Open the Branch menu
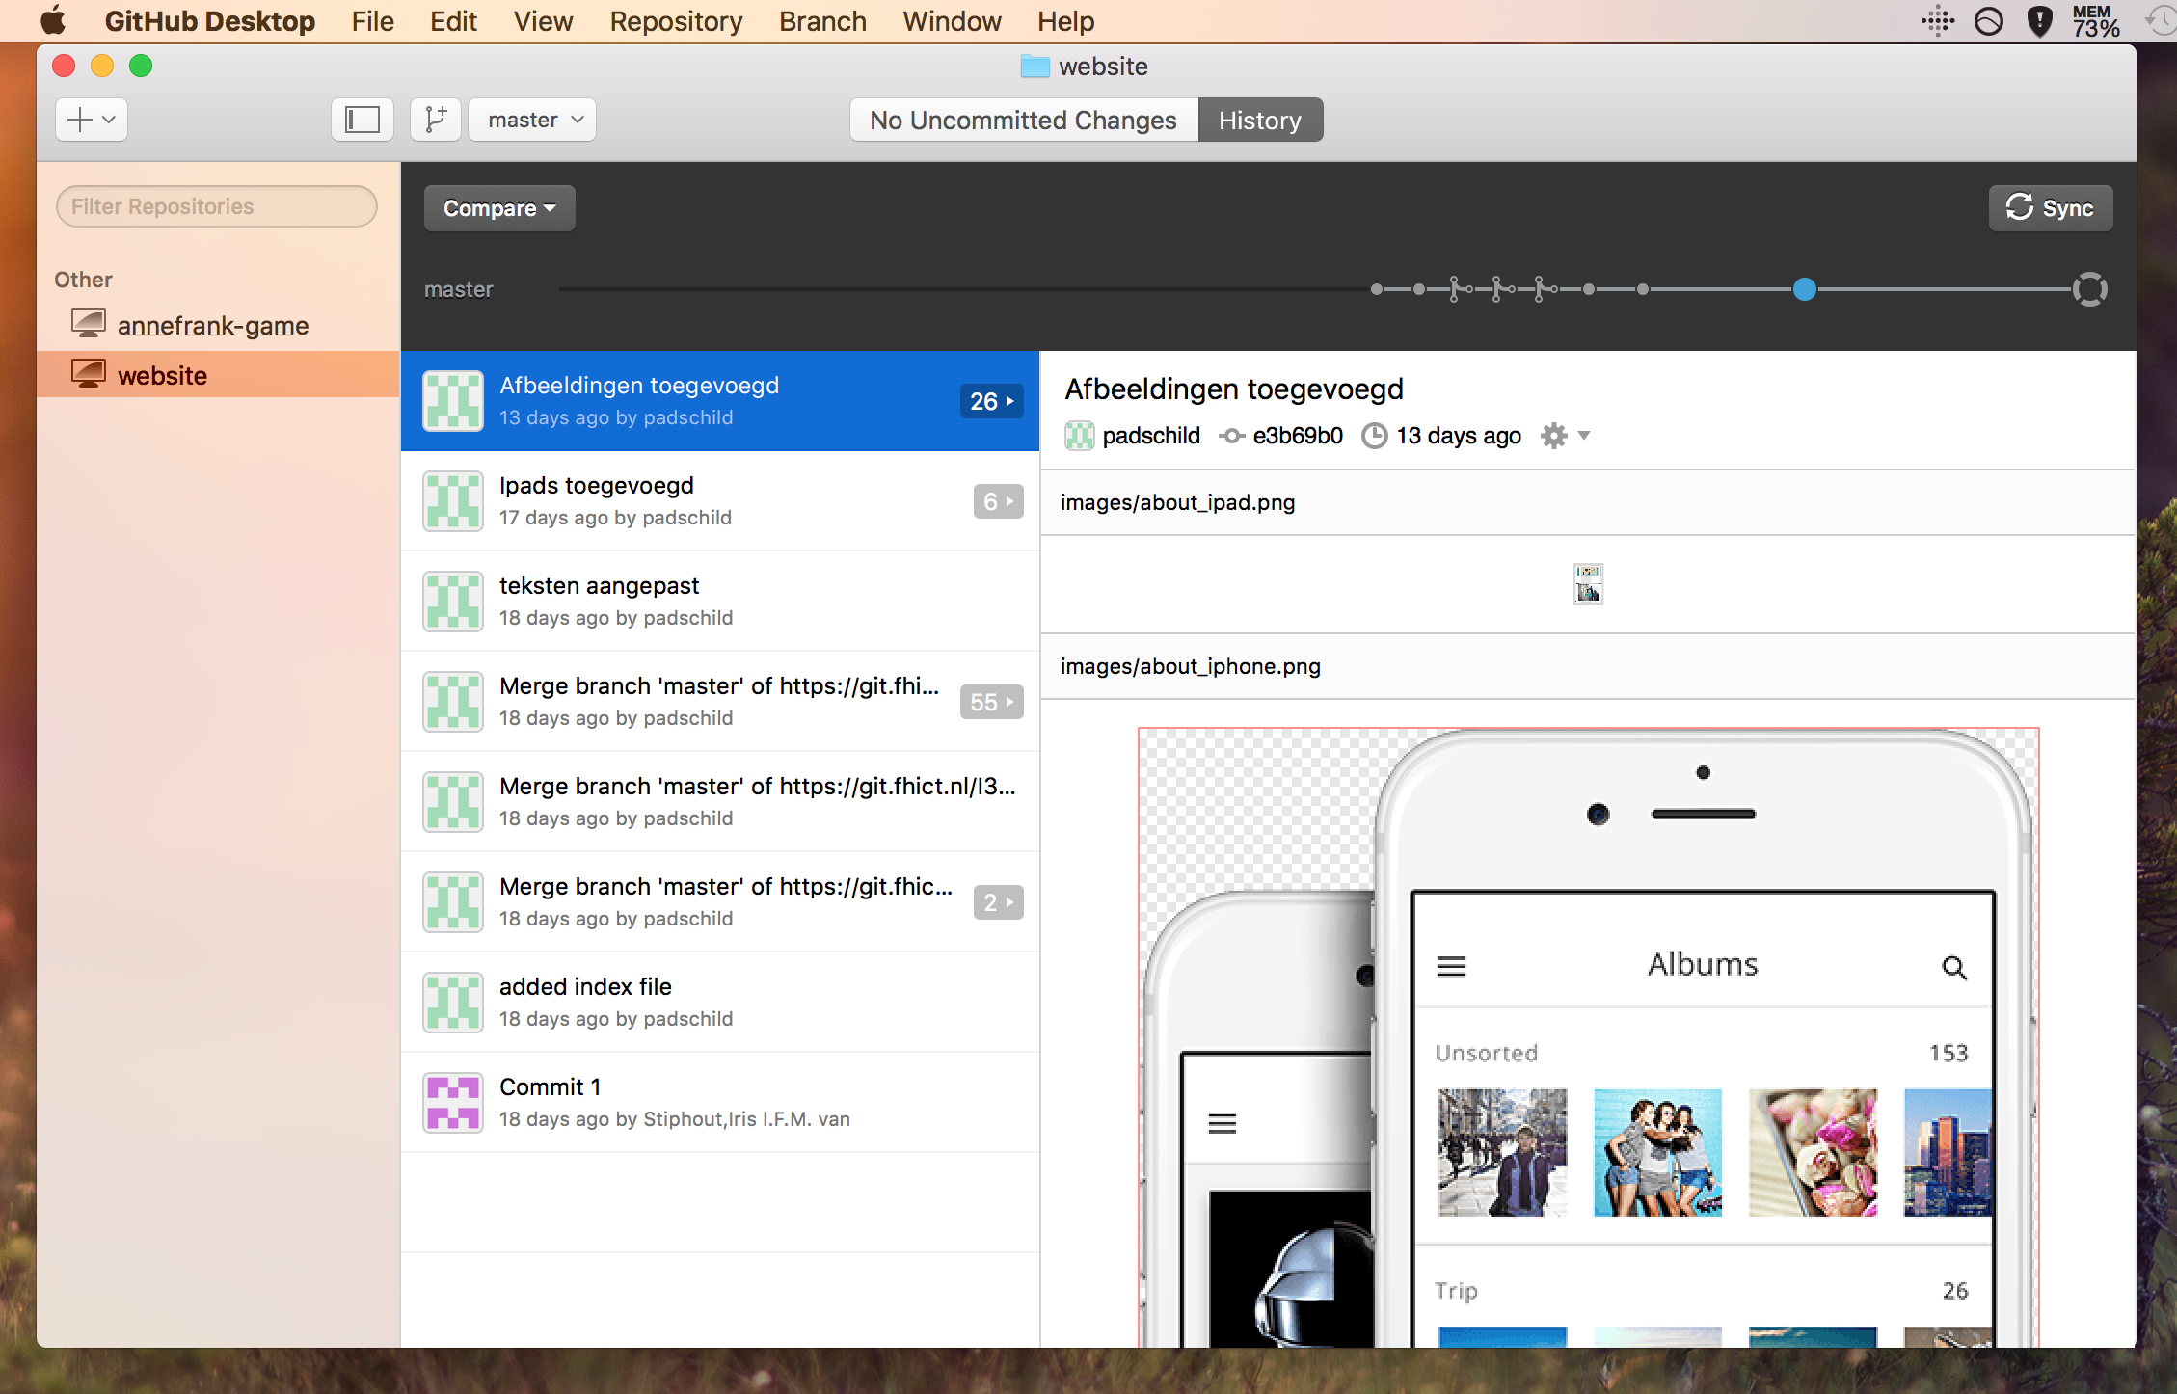2177x1394 pixels. coord(822,21)
